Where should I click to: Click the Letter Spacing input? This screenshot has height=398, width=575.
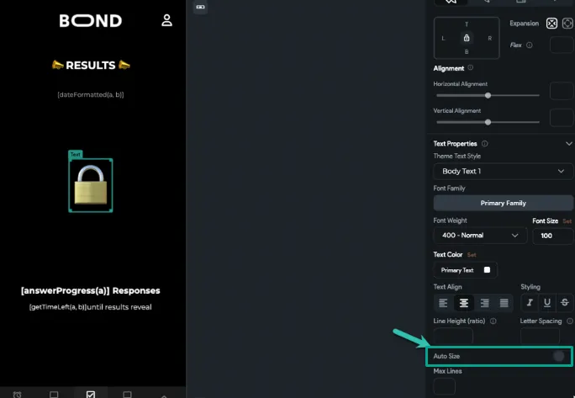540,336
